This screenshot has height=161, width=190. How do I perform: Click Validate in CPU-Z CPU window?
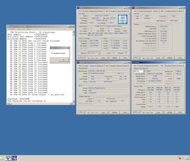pos(114,58)
